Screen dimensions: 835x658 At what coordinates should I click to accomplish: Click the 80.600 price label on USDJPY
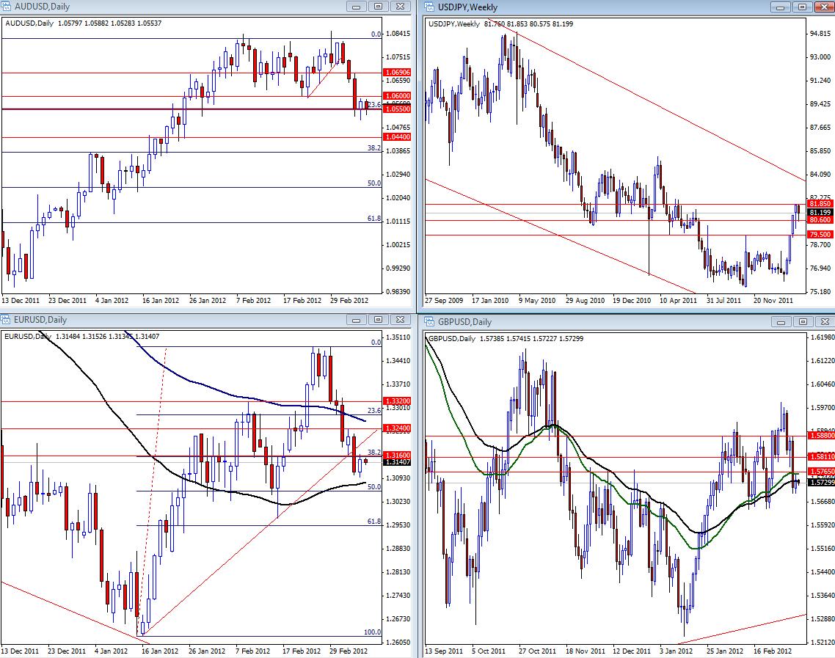click(820, 220)
